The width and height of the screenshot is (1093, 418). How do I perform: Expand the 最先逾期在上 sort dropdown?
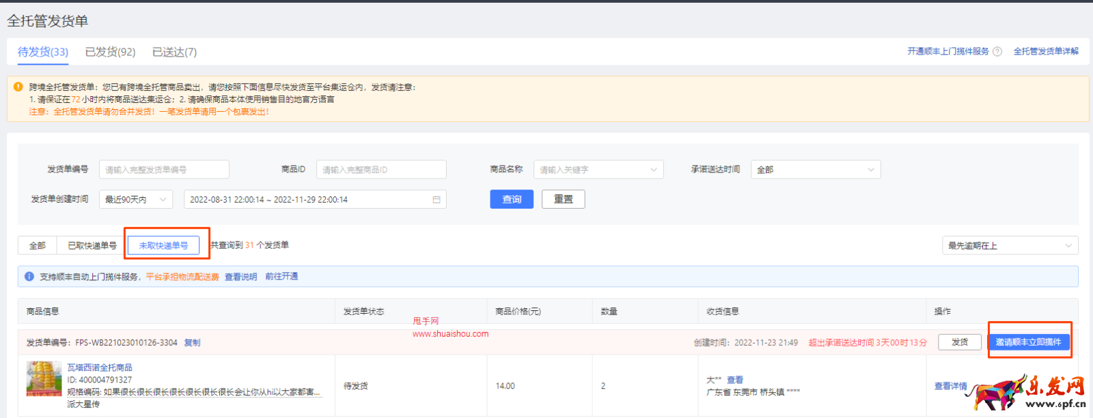1009,245
